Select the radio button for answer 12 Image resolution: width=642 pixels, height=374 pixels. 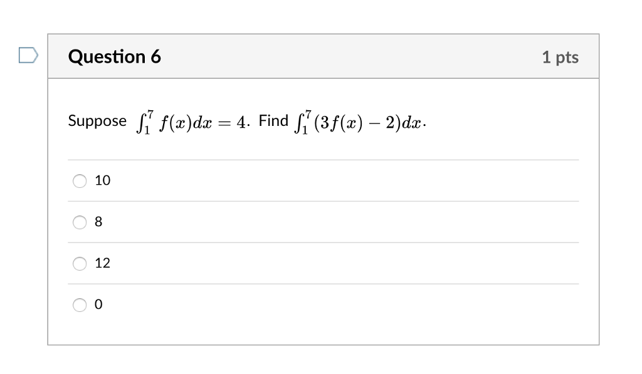pyautogui.click(x=80, y=263)
